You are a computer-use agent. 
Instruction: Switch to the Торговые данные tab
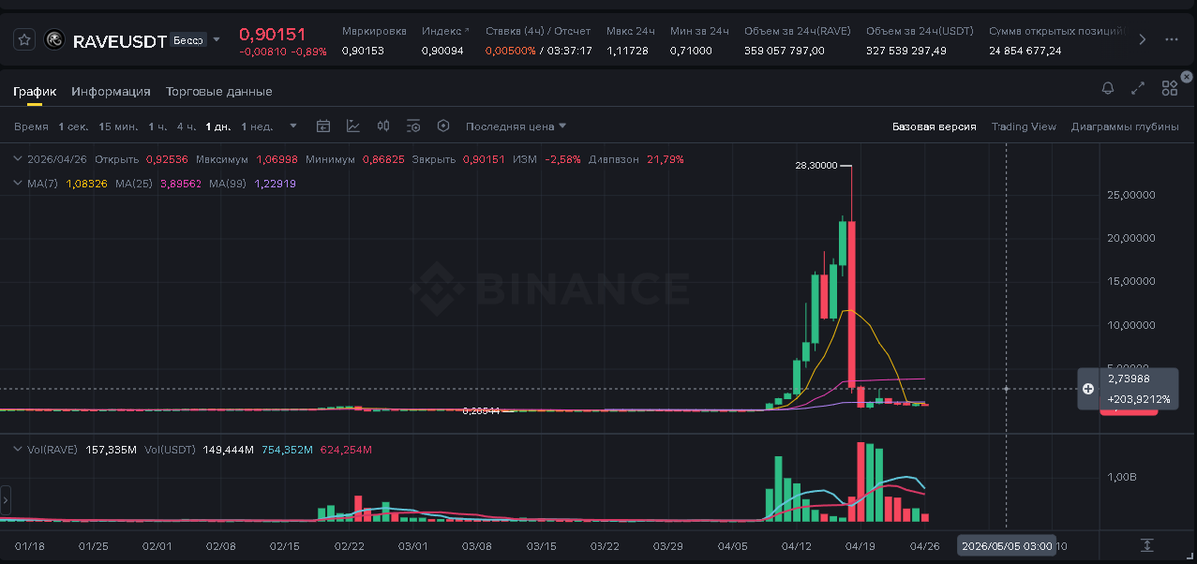click(x=218, y=91)
